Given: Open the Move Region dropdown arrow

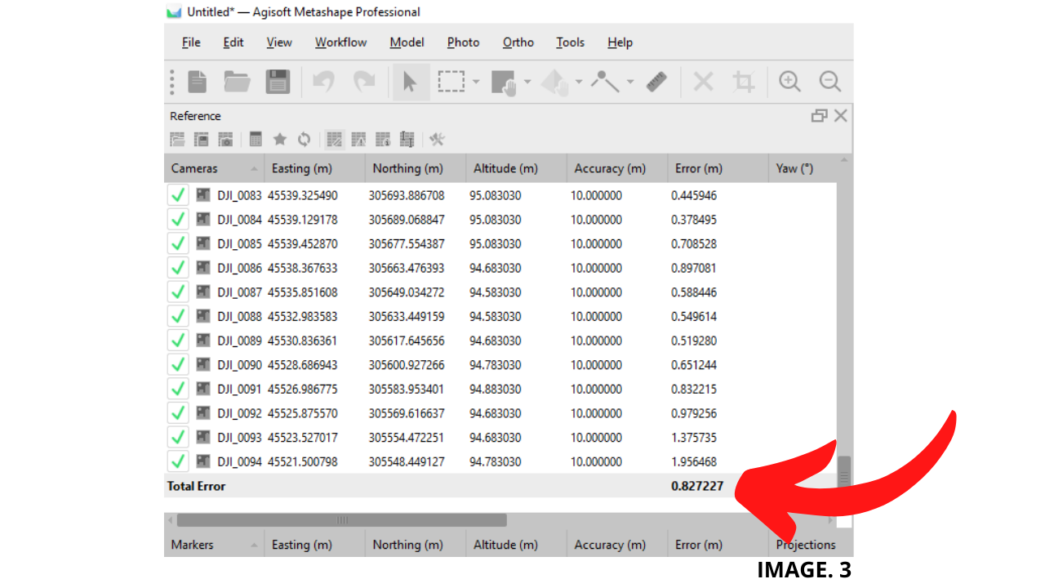Looking at the screenshot, I should pos(527,82).
